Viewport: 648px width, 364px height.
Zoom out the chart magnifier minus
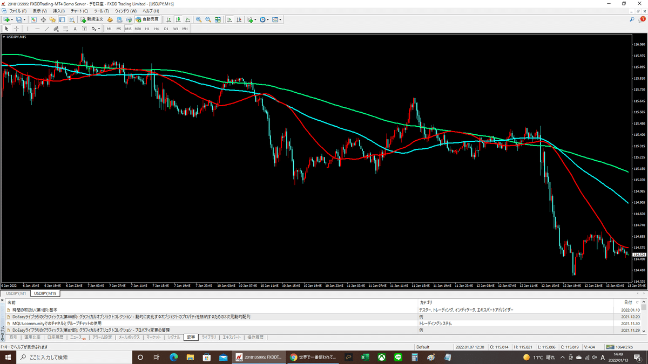pyautogui.click(x=208, y=19)
